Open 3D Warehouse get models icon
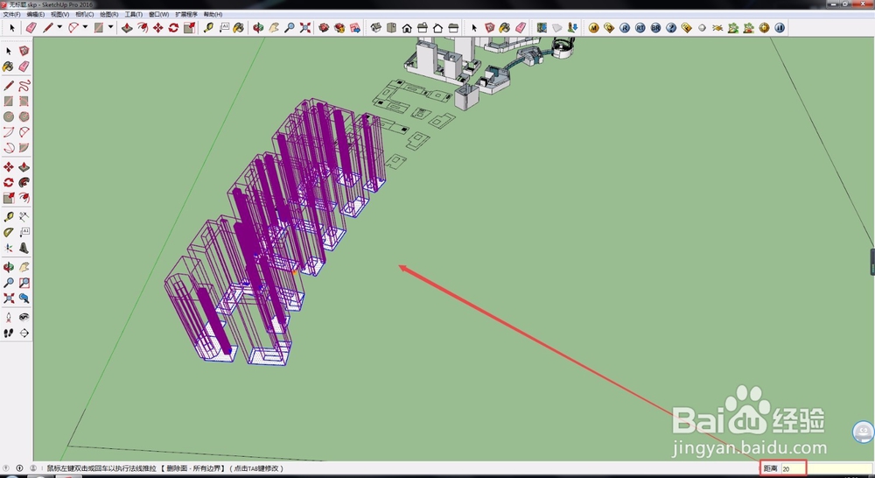This screenshot has width=875, height=478. pos(324,27)
